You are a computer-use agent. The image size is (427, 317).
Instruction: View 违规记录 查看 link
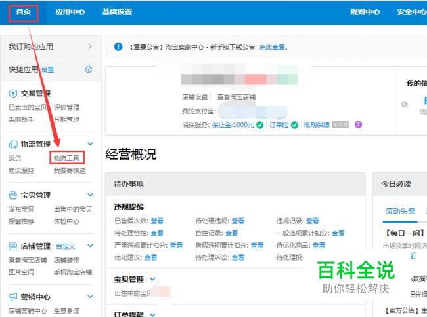[312, 221]
